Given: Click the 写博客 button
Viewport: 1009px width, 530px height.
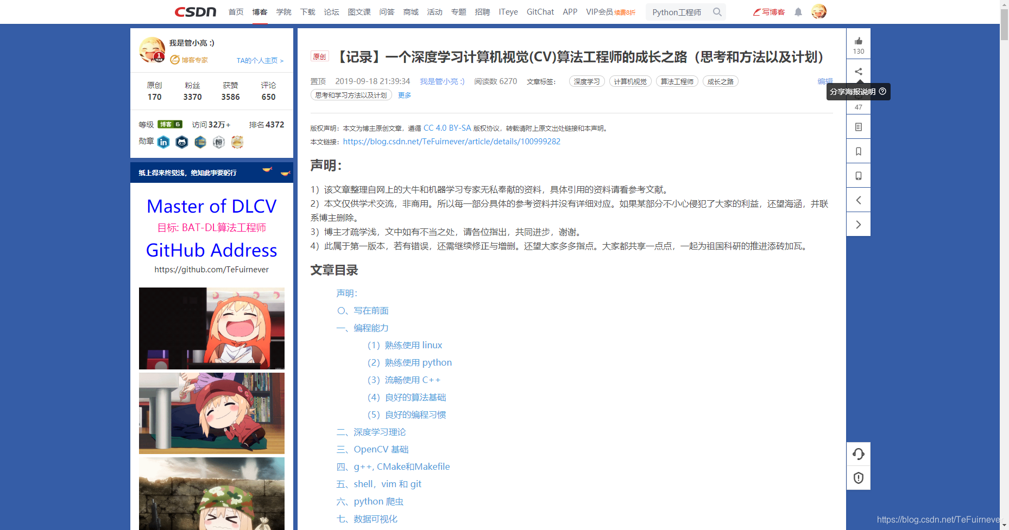Looking at the screenshot, I should (x=768, y=12).
